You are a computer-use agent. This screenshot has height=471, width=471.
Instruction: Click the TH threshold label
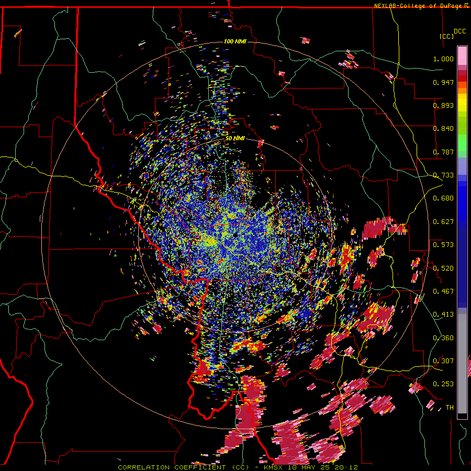(x=450, y=408)
